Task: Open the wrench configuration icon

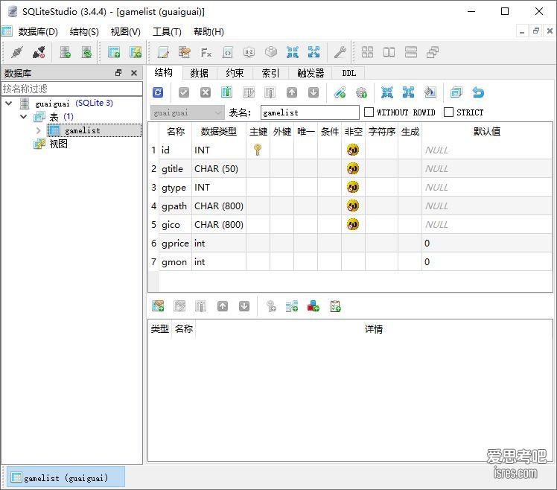Action: (x=340, y=52)
